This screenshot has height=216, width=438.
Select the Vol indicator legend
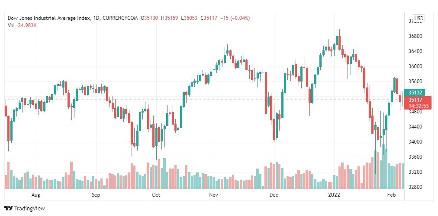coord(12,25)
